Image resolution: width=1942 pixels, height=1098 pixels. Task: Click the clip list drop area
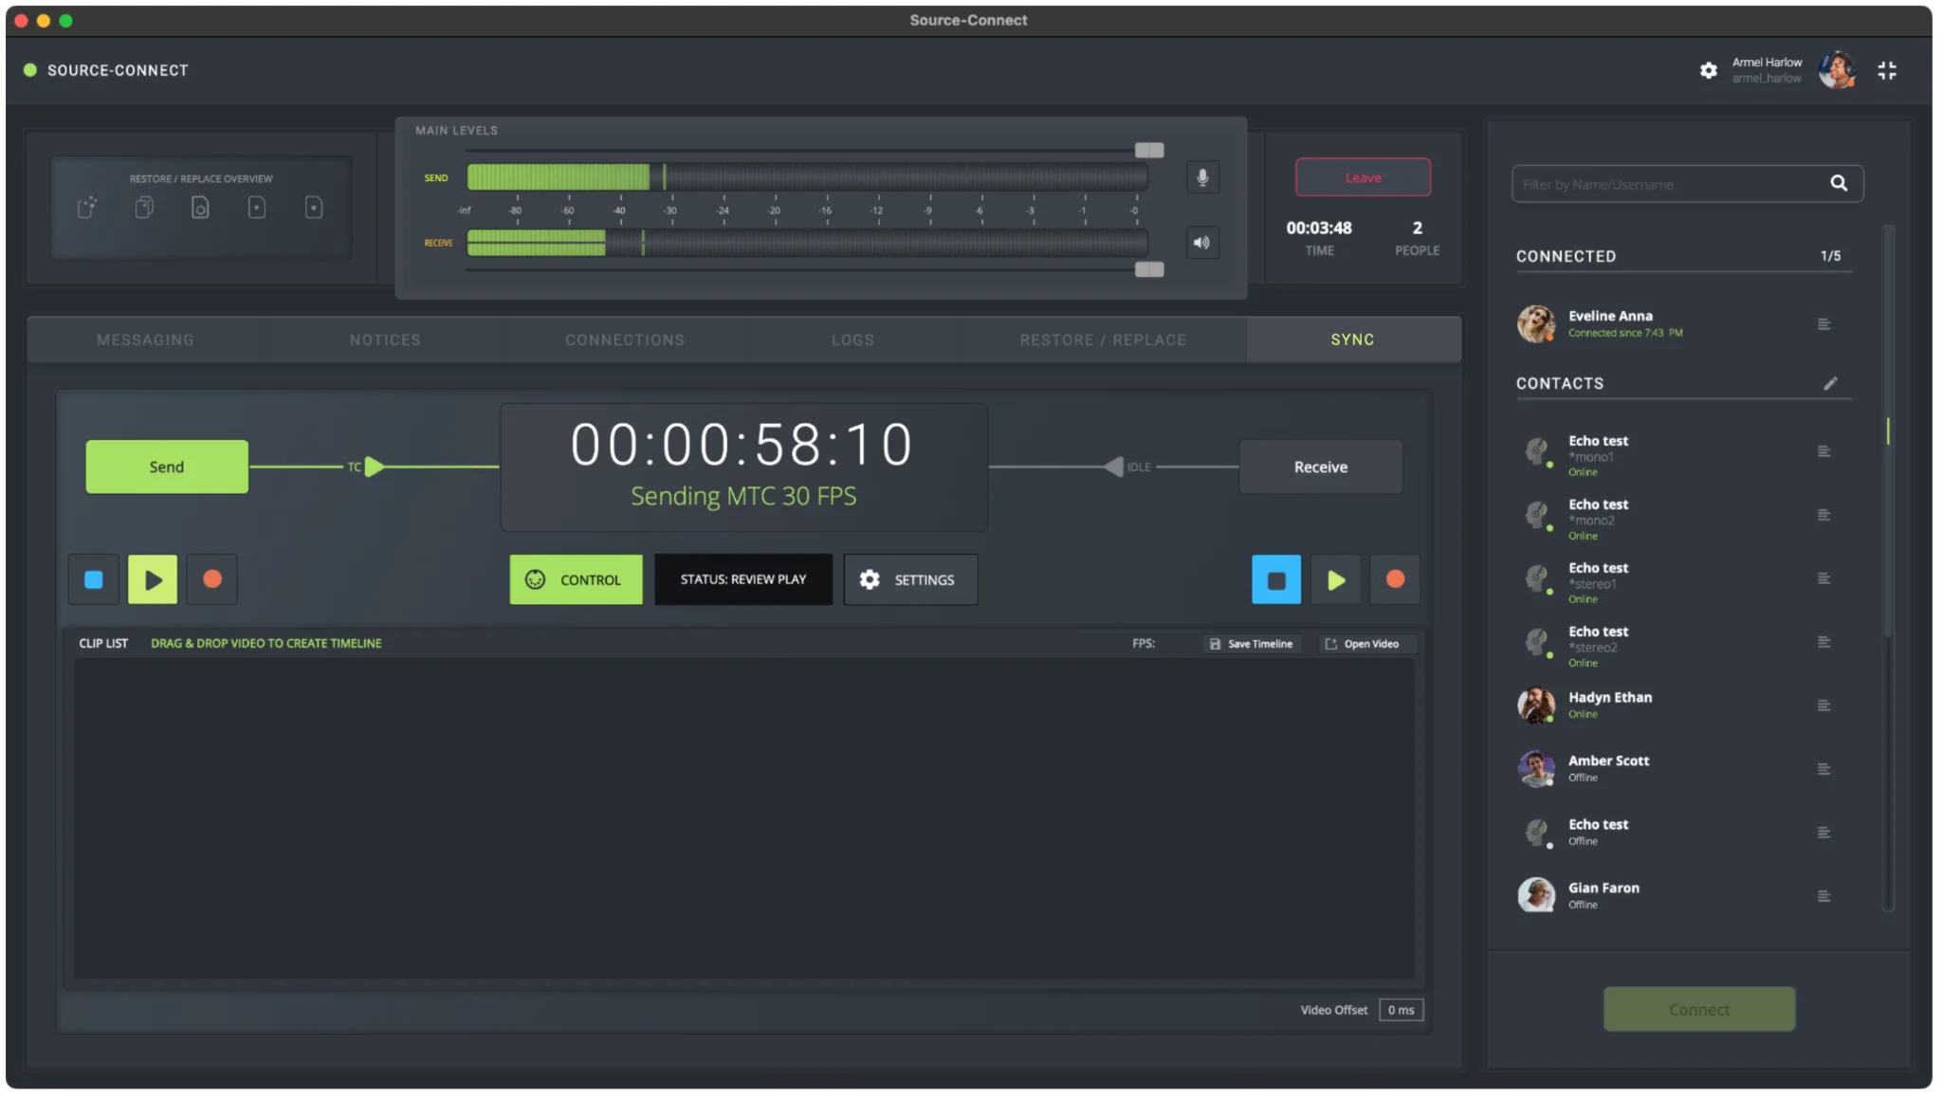(744, 819)
